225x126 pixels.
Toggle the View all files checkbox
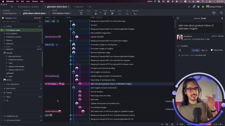212,50
